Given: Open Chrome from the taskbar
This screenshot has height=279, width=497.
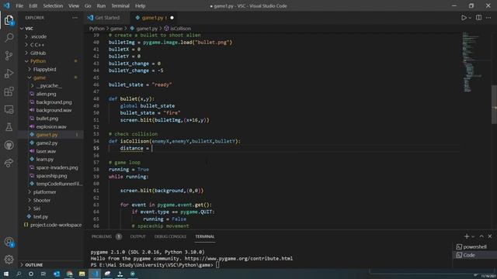Looking at the screenshot, I should (x=69, y=274).
